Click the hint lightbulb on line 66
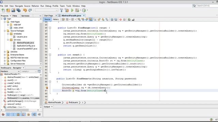The image size is (218, 122). click(x=47, y=87)
